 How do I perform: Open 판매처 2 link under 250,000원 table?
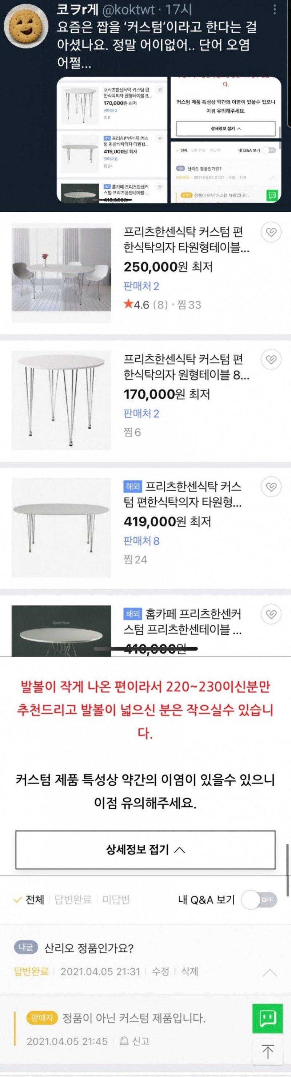(x=141, y=286)
